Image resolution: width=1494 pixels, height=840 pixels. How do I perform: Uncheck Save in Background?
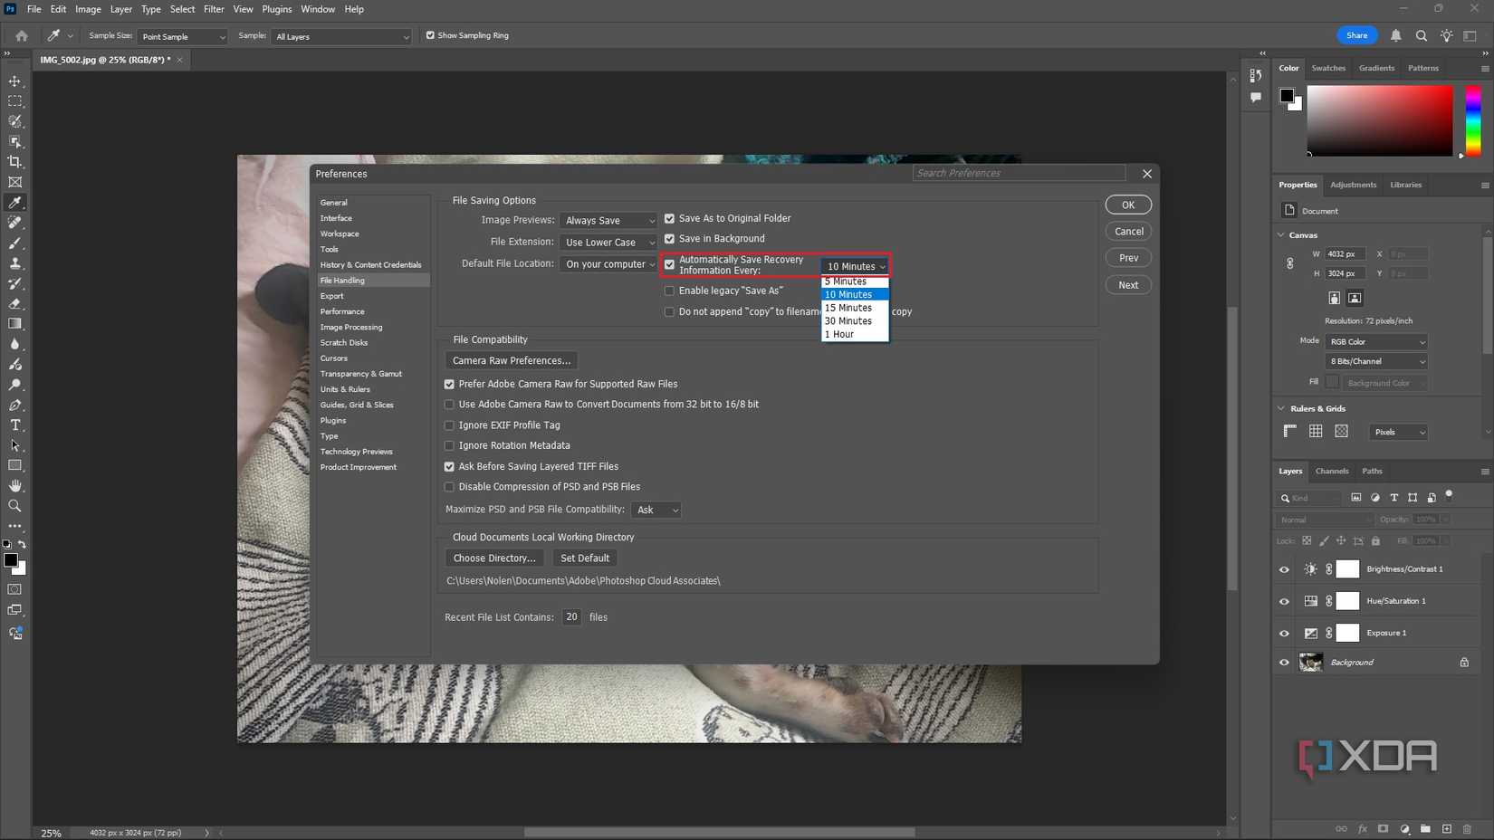point(669,238)
